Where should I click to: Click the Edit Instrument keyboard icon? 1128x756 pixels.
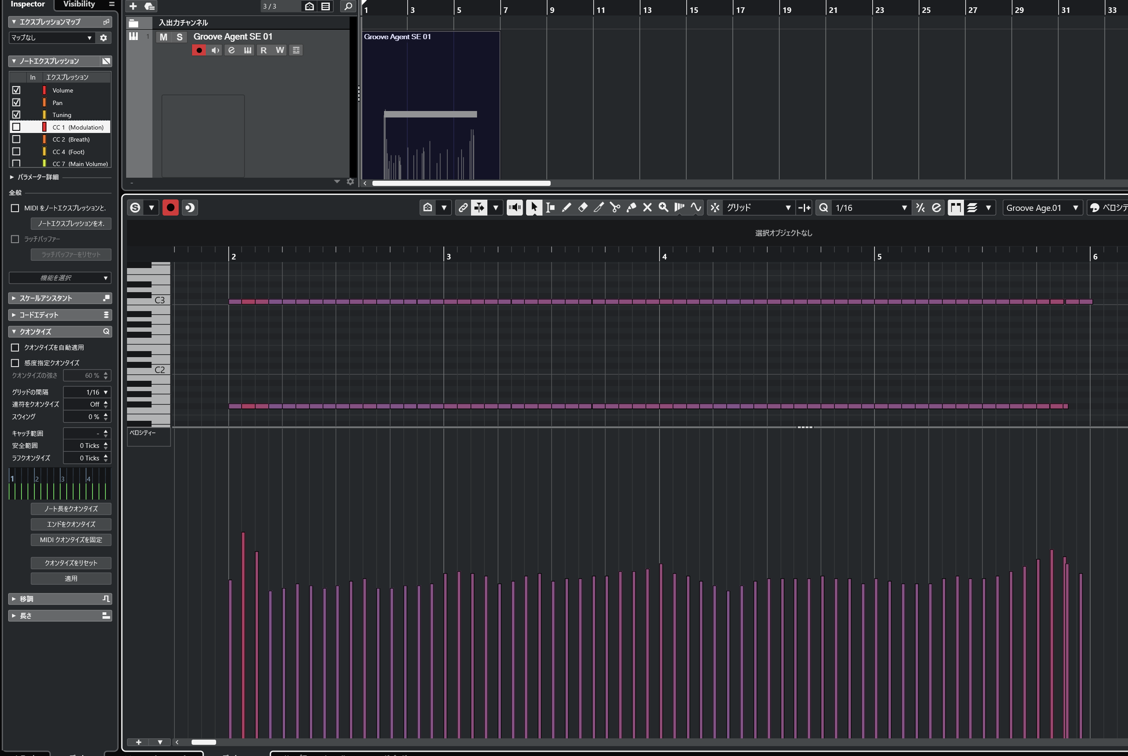248,50
